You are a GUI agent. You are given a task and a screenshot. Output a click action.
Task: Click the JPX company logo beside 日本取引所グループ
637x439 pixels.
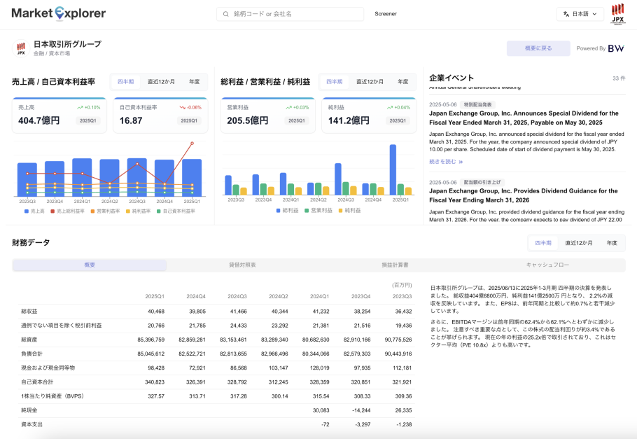[x=21, y=48]
